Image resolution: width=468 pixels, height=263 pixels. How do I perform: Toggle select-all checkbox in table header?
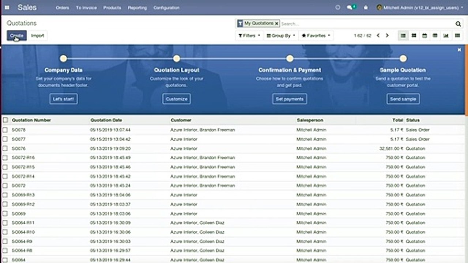click(5, 120)
